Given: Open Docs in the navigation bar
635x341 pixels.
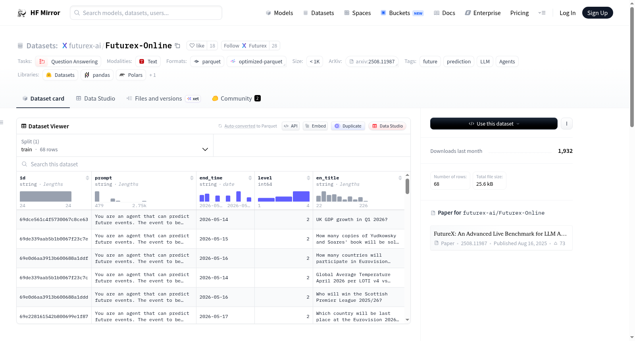Looking at the screenshot, I should click(444, 13).
